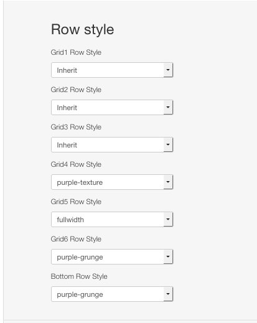Click the Row style heading

click(83, 30)
